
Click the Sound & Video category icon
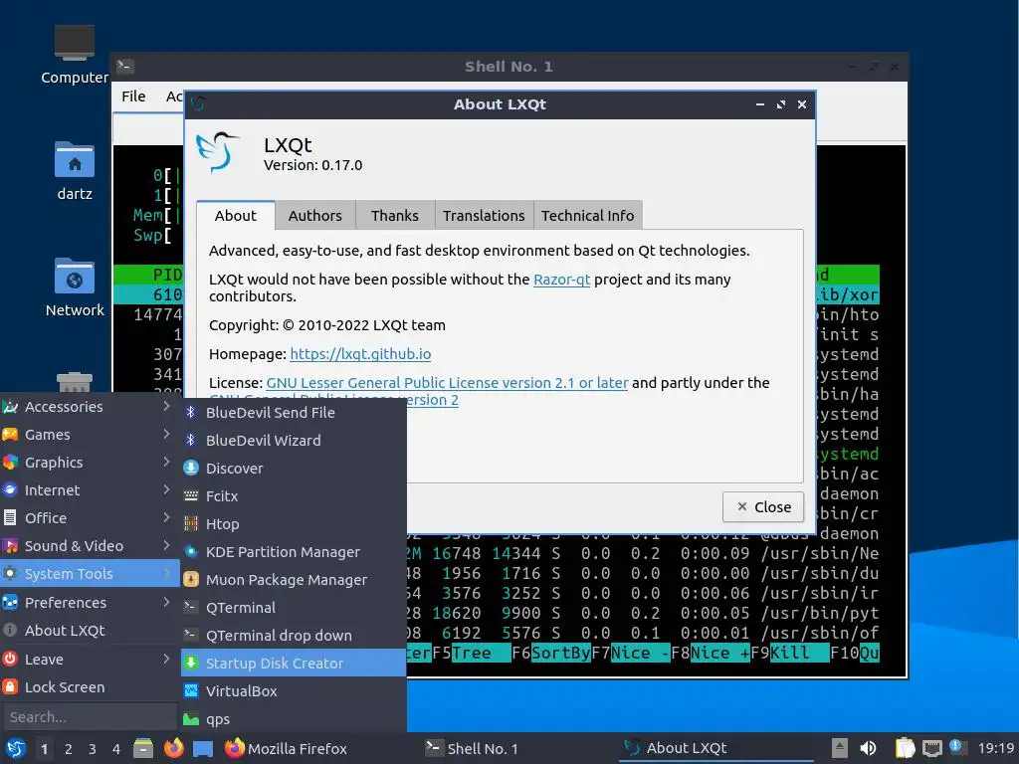(10, 546)
